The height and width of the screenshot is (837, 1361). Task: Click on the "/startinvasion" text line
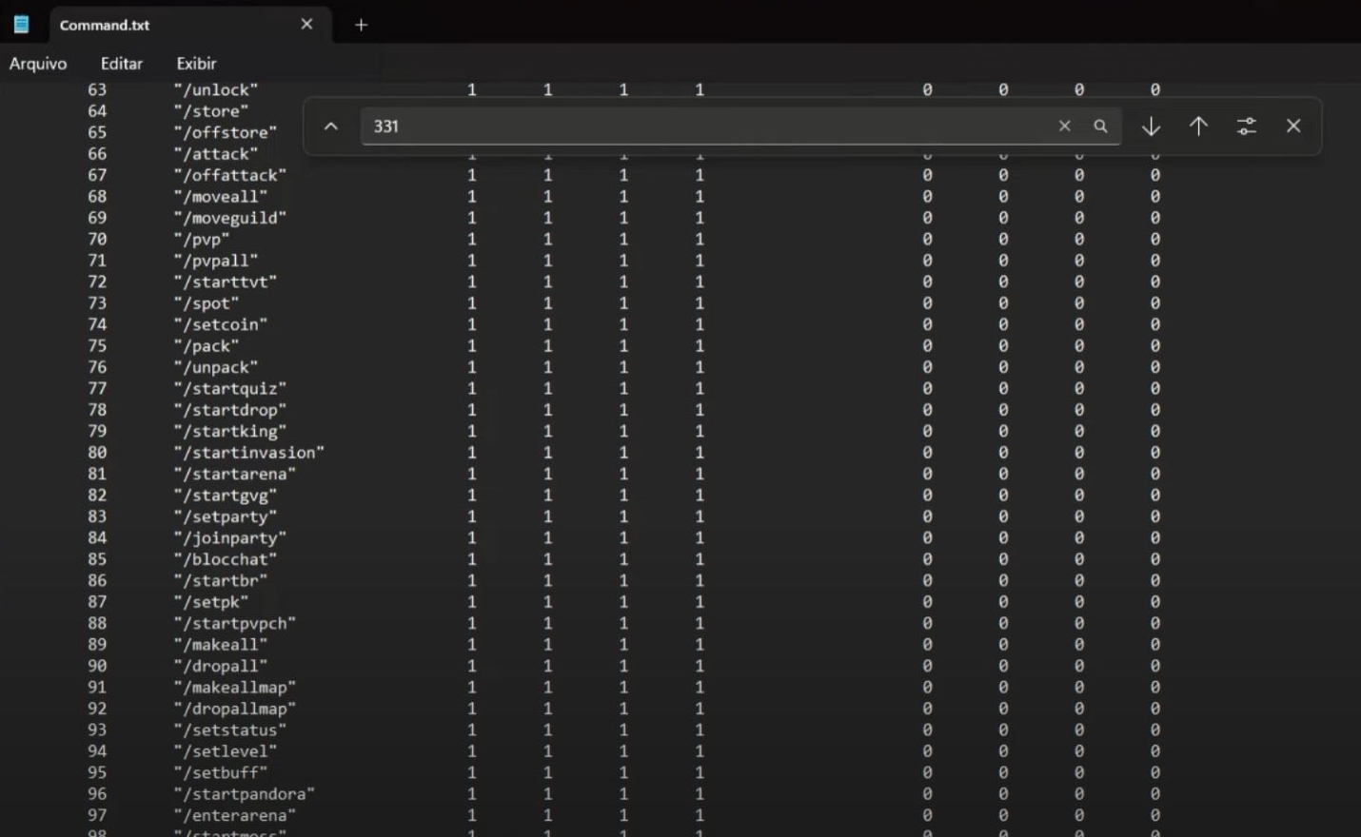coord(248,453)
